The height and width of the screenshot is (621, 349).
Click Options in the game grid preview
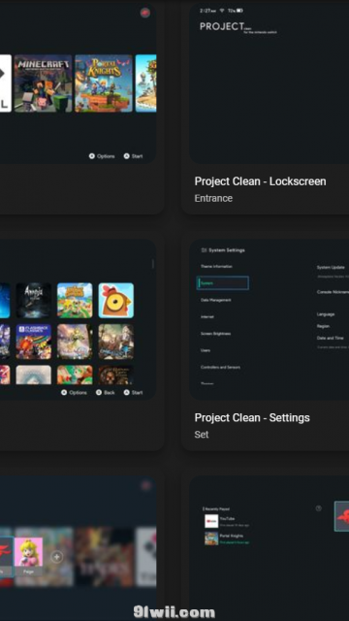74,392
